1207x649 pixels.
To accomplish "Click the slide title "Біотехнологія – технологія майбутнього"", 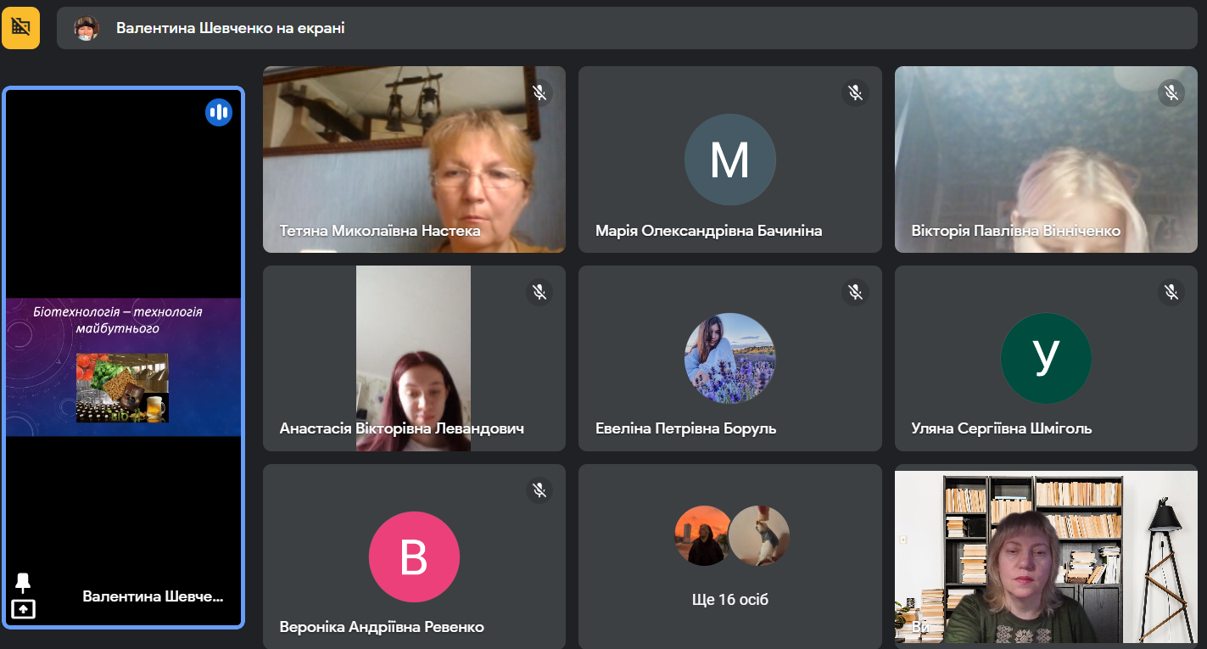I will pos(118,320).
